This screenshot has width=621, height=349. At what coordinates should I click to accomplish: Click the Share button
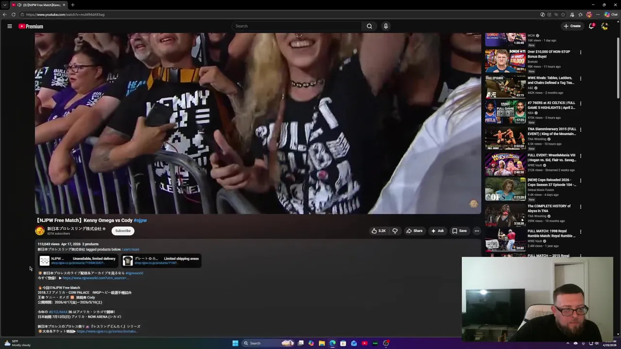(414, 231)
